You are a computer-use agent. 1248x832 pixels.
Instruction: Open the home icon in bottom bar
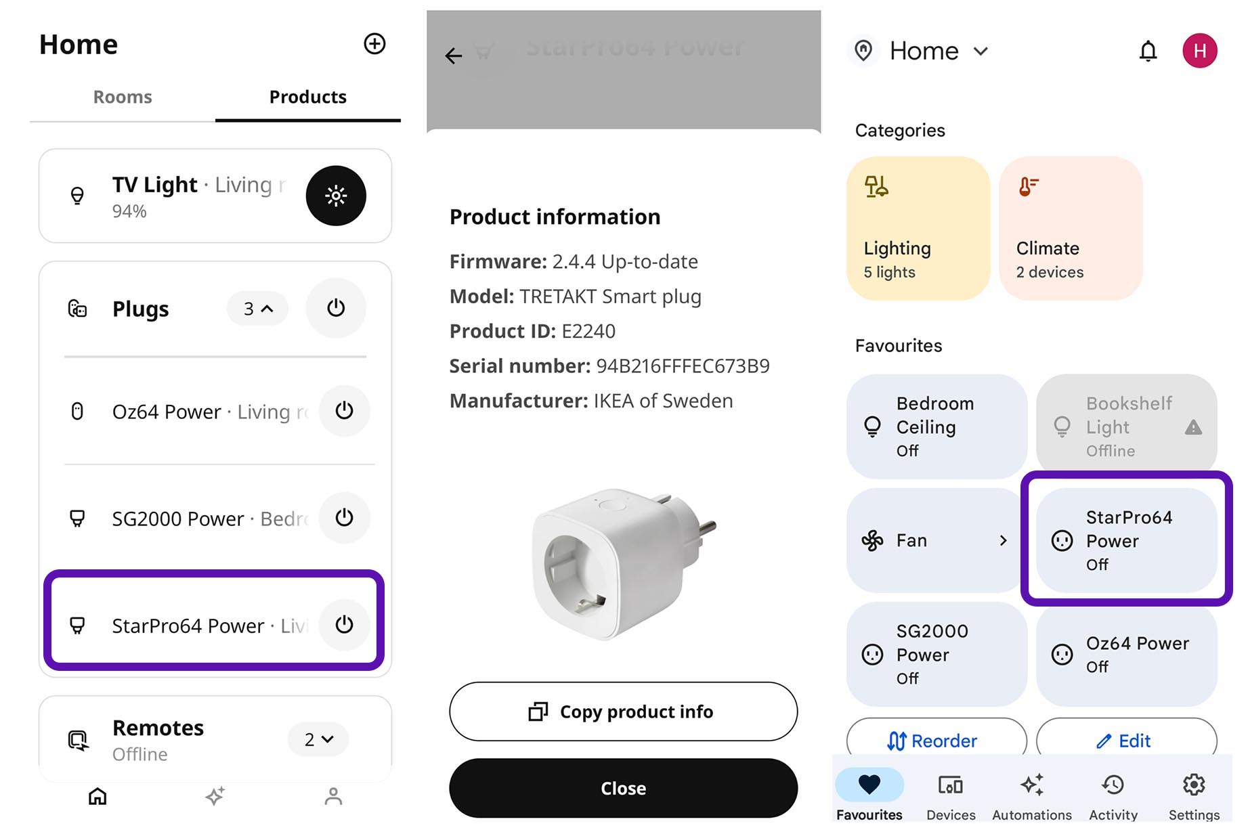pos(98,796)
